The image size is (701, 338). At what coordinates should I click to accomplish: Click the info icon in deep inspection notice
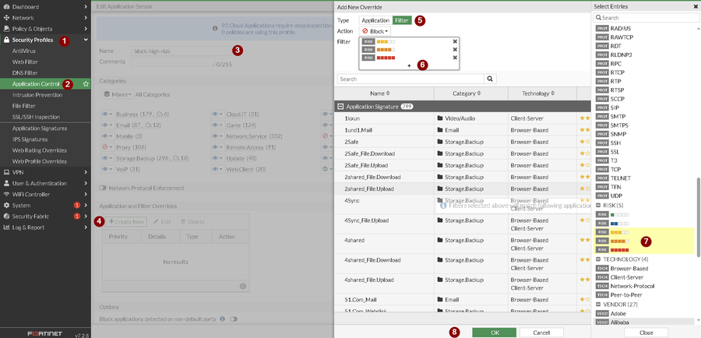pyautogui.click(x=215, y=28)
